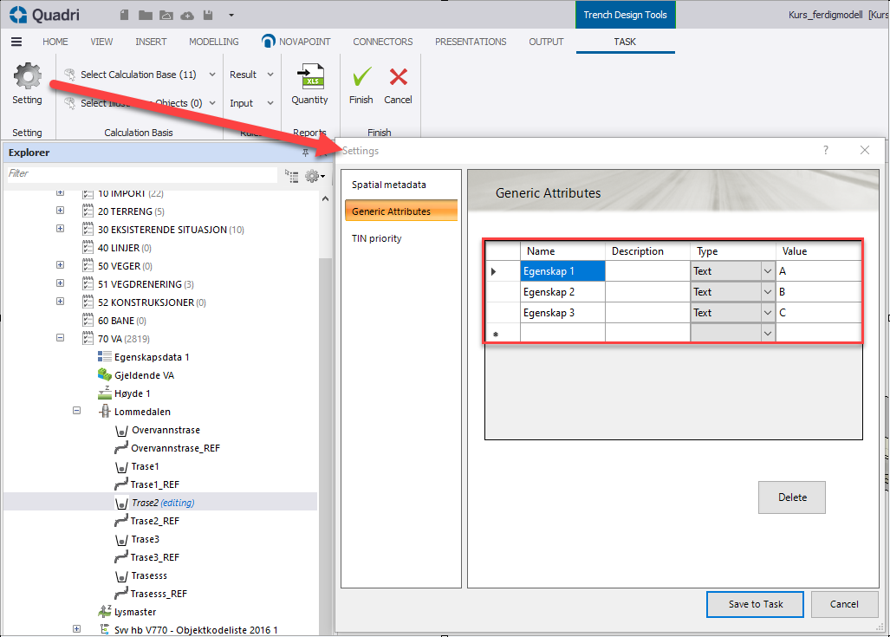
Task: Click the red Cancel X in ribbon
Action: point(398,77)
